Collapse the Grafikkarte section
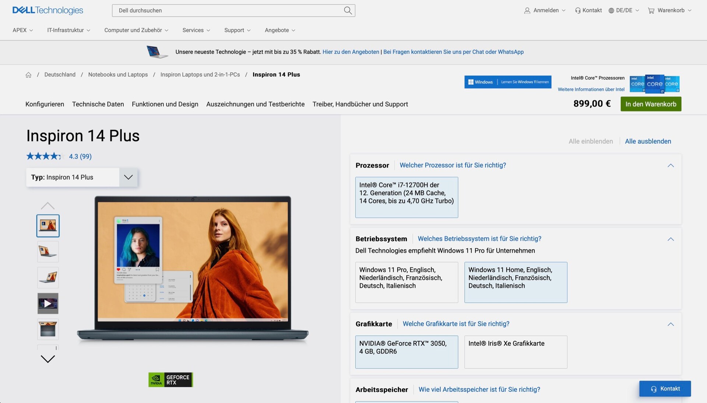The image size is (707, 403). [x=671, y=324]
